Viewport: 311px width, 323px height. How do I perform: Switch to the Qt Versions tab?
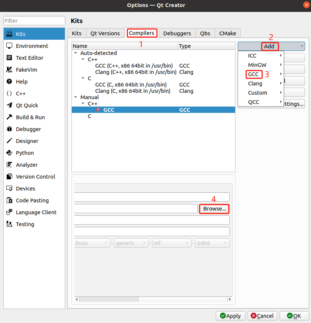point(105,33)
